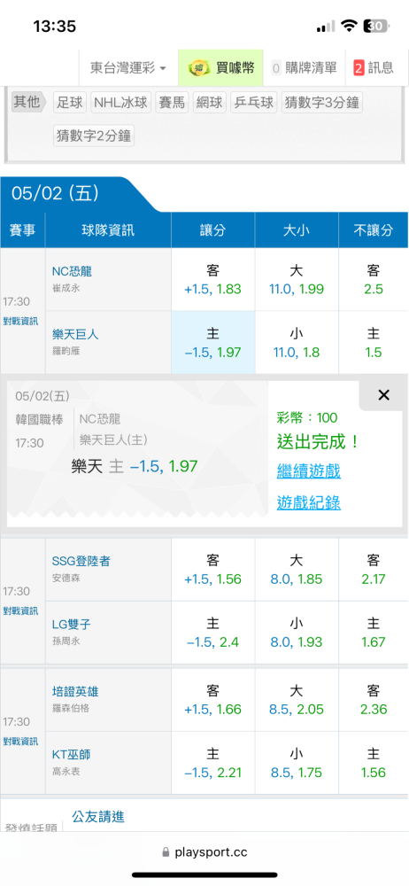Expand the 東台灣運彩 dropdown

(x=128, y=68)
